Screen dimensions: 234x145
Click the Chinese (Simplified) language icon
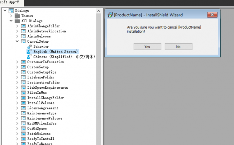coord(29,57)
